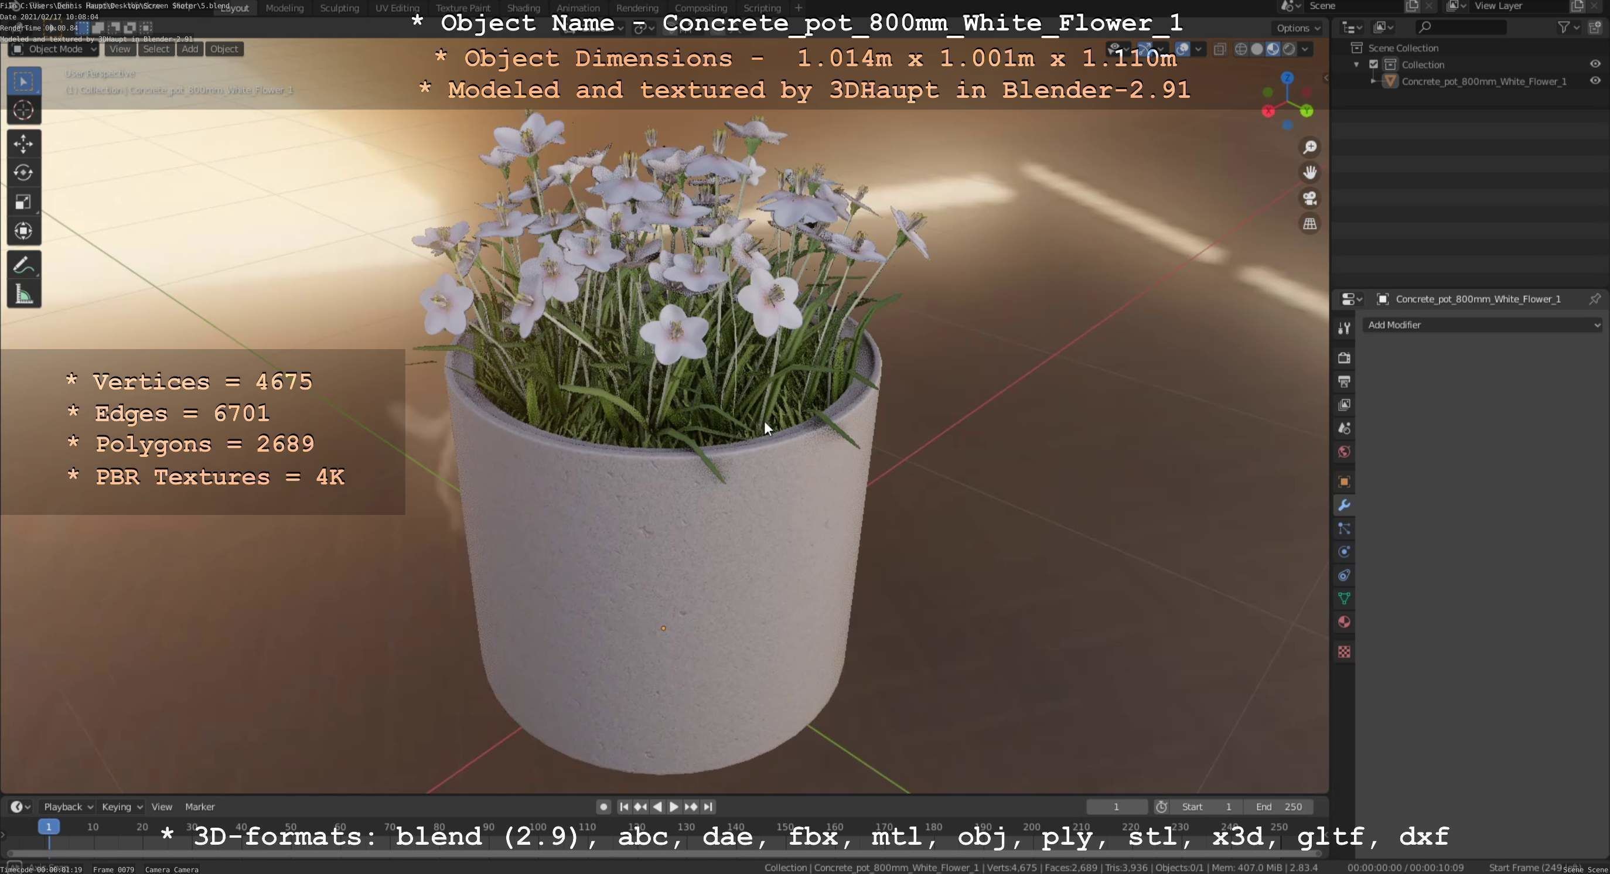Viewport: 1610px width, 874px height.
Task: Open the viewport Object menu
Action: coord(224,49)
